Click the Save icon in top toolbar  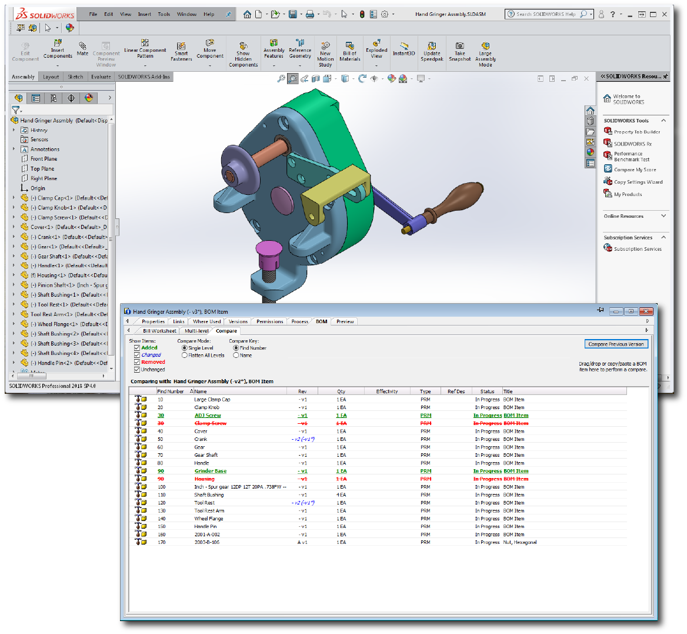point(293,15)
